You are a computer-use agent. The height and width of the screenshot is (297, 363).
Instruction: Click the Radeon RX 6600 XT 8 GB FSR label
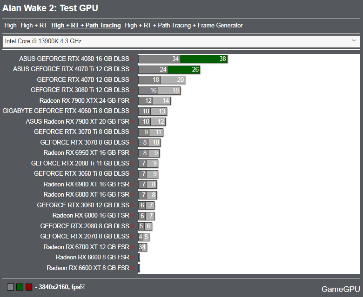pos(88,268)
